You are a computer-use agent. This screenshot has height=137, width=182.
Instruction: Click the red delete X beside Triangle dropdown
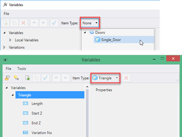click(x=126, y=78)
